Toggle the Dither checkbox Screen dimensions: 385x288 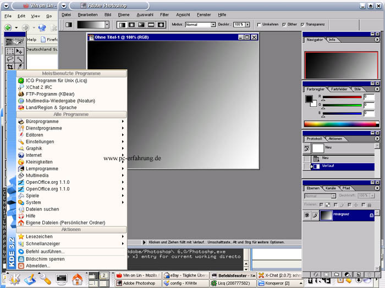coord(284,25)
